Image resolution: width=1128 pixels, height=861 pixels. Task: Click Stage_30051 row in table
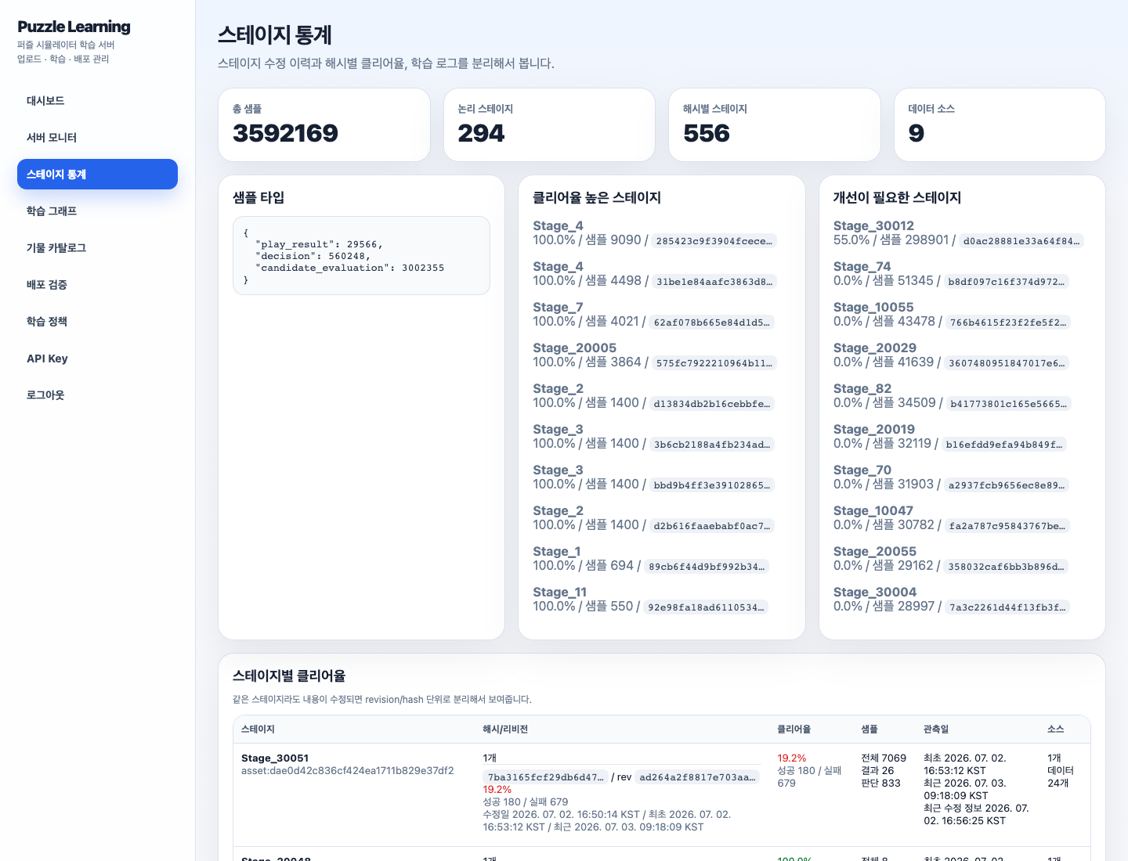pos(662,794)
